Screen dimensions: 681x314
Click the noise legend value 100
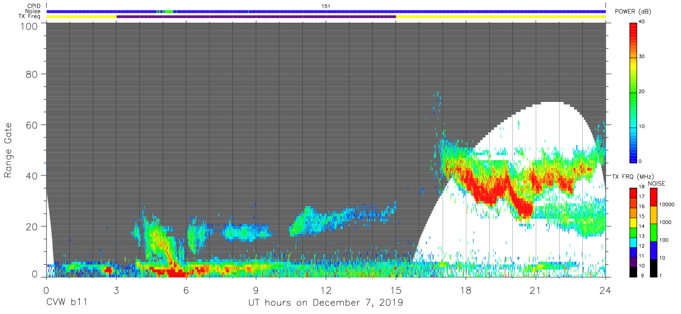(664, 240)
